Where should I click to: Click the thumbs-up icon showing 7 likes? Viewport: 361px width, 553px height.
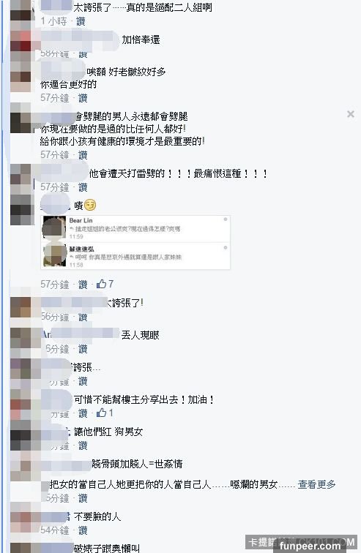pyautogui.click(x=101, y=284)
